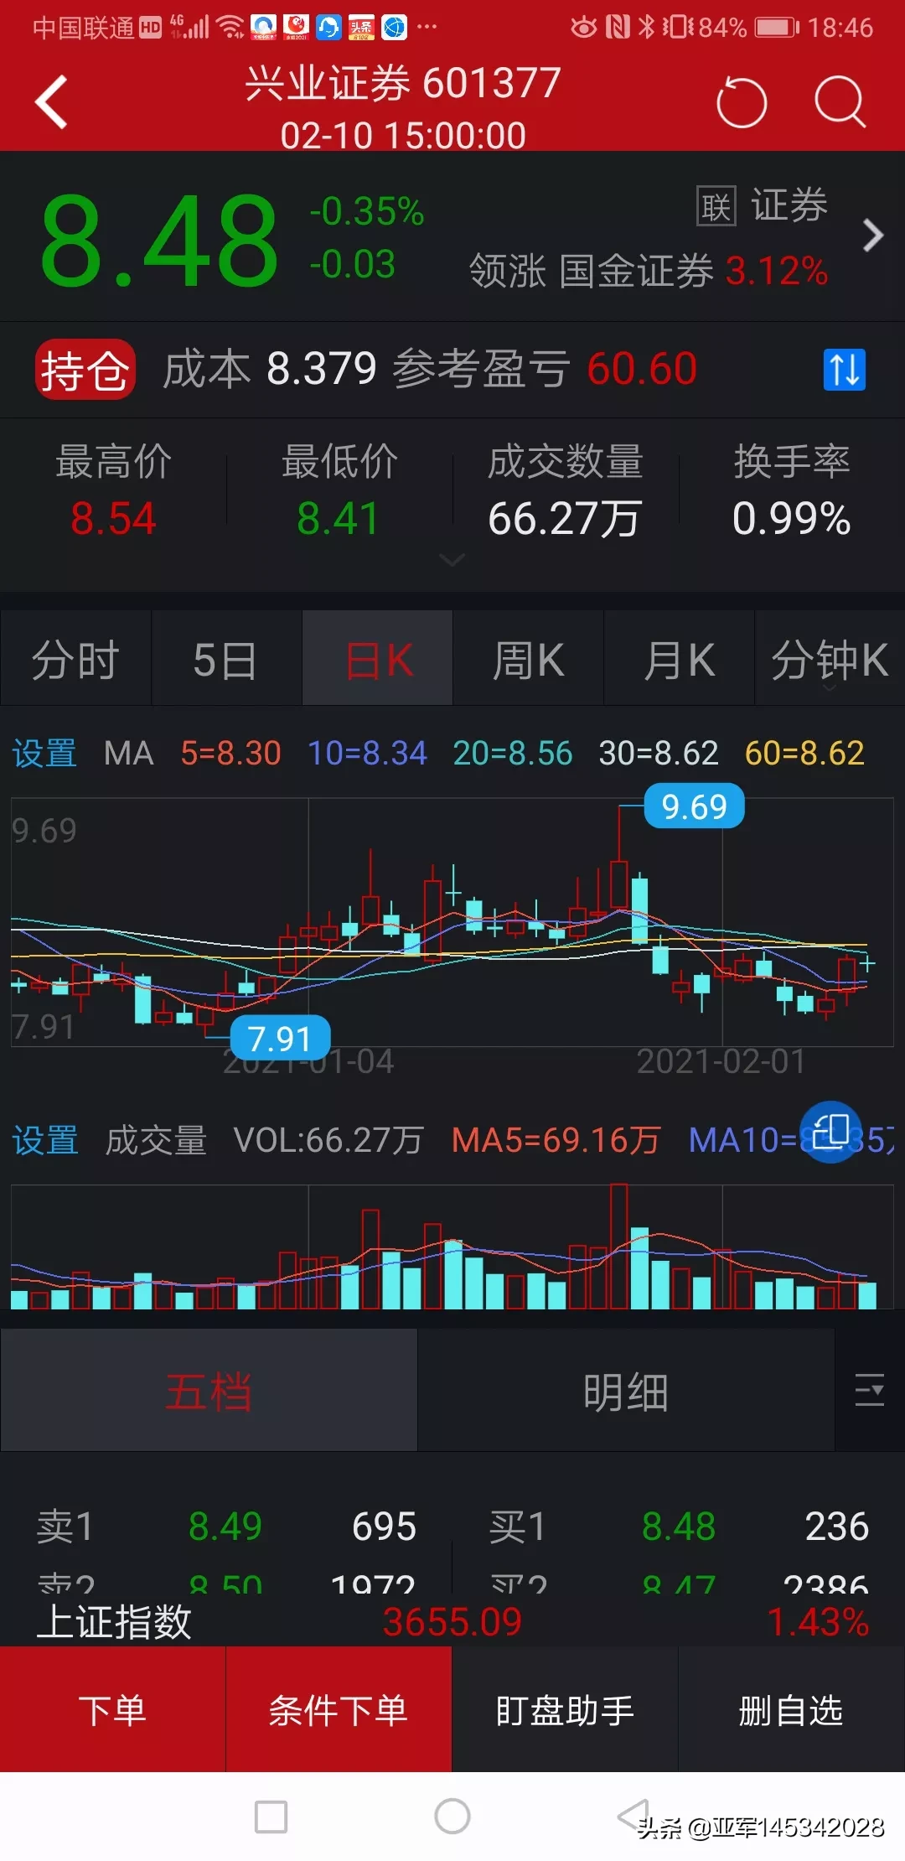Tap the stock title 兴业证券 601377
This screenshot has height=1861, width=905.
click(x=403, y=83)
